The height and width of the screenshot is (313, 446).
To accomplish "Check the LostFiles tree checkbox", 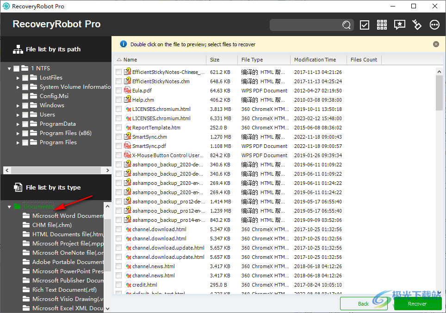I will click(x=25, y=78).
